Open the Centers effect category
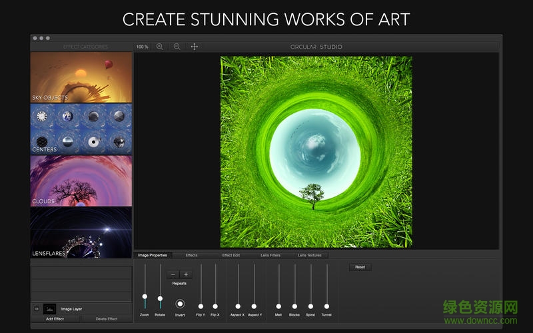 pos(81,129)
